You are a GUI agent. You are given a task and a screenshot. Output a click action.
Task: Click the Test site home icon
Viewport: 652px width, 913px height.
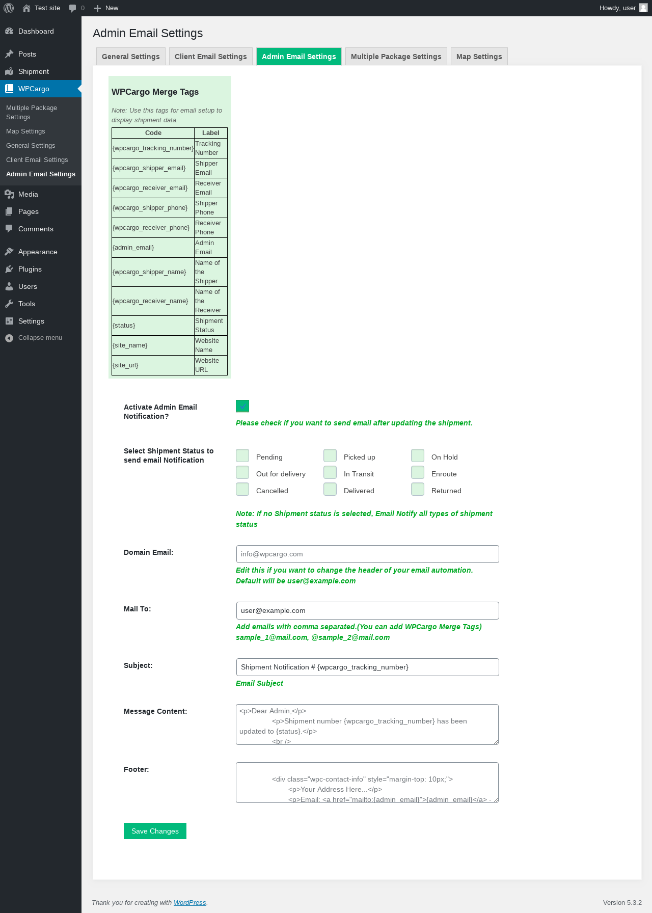pyautogui.click(x=26, y=8)
